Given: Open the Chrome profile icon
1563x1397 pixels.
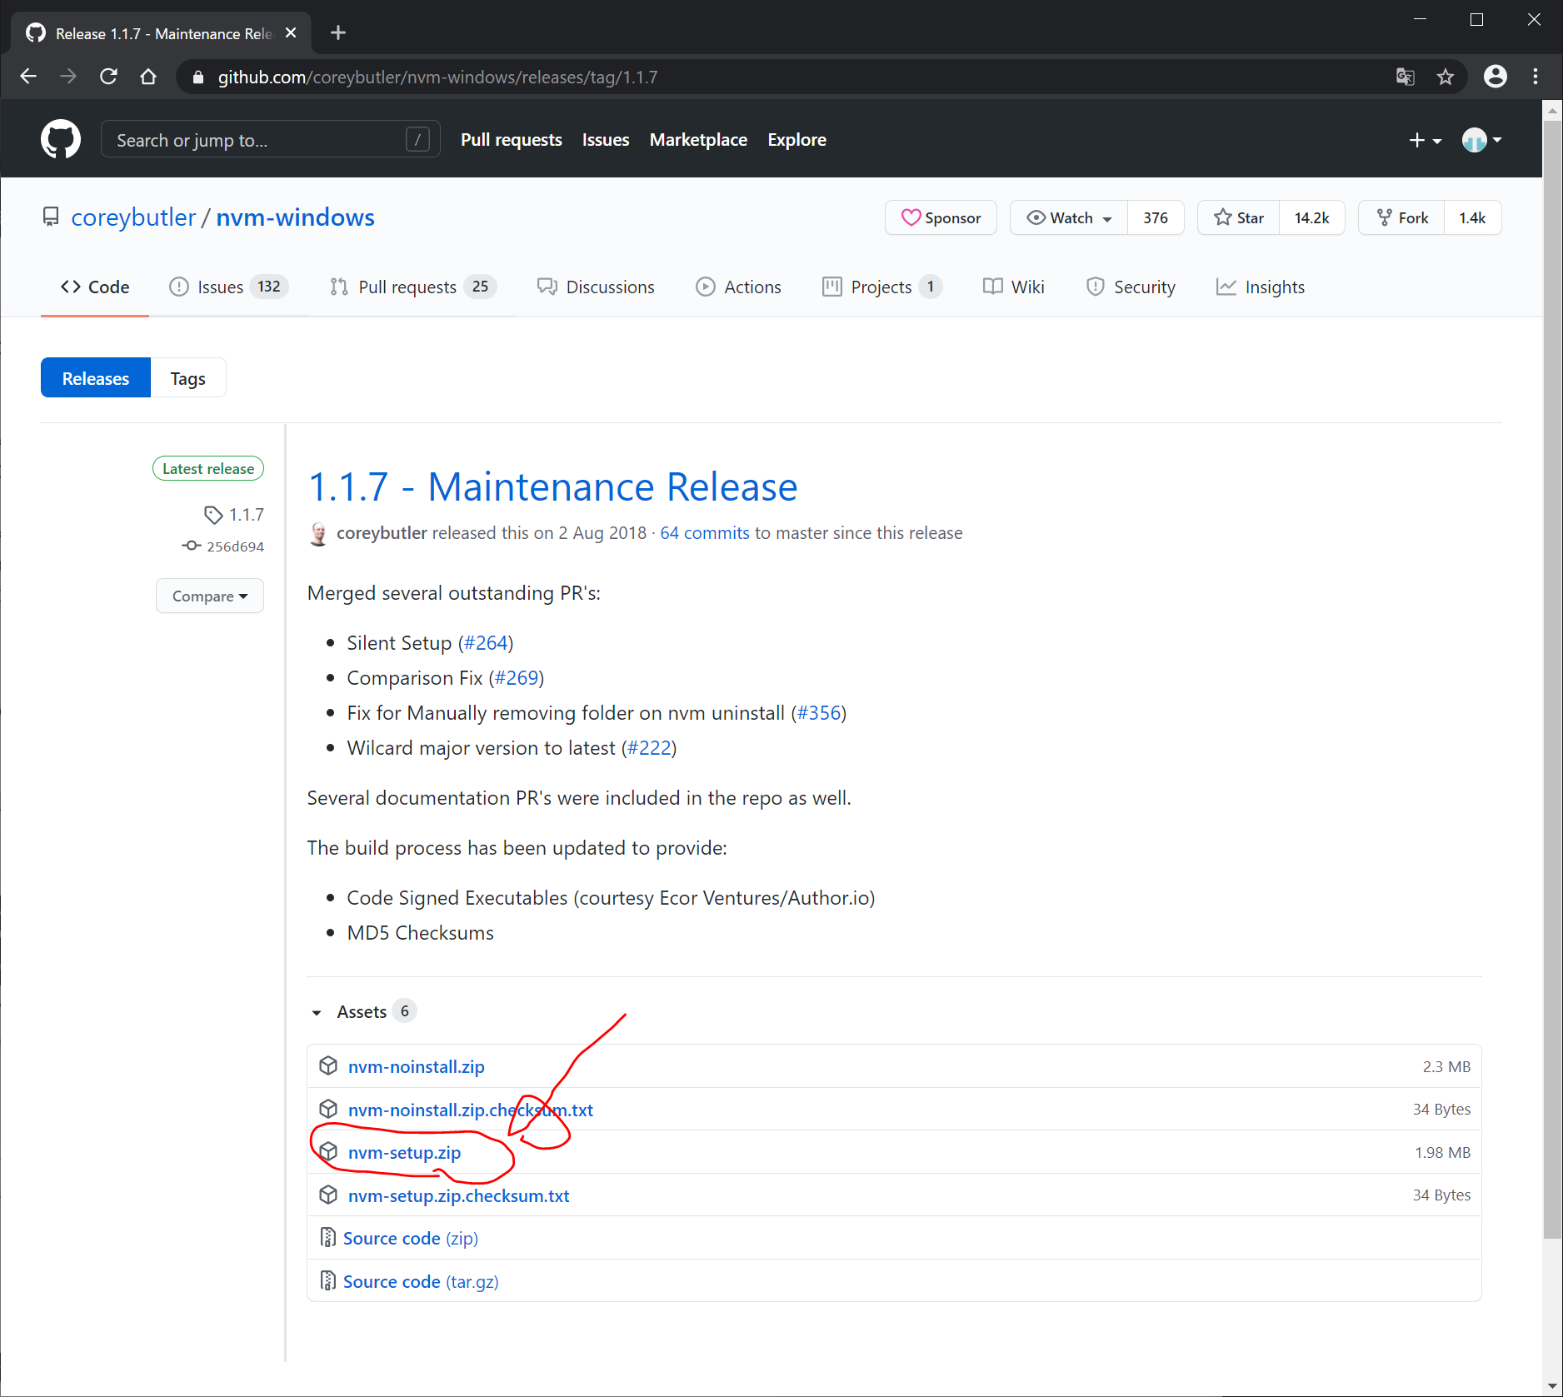Looking at the screenshot, I should tap(1496, 77).
